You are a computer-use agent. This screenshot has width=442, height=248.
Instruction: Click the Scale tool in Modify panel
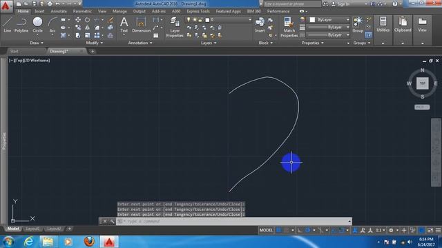point(88,35)
